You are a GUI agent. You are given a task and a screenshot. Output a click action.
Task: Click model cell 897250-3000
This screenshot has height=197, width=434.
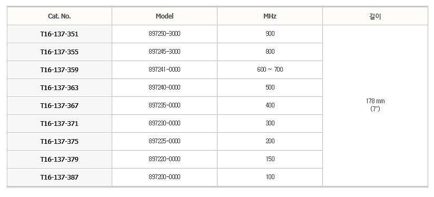click(165, 34)
